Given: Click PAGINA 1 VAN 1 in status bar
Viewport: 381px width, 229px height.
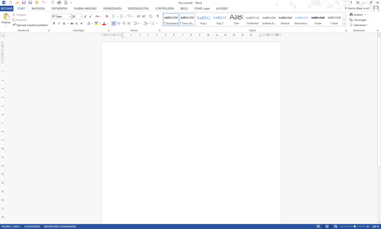Looking at the screenshot, I should click(11, 226).
